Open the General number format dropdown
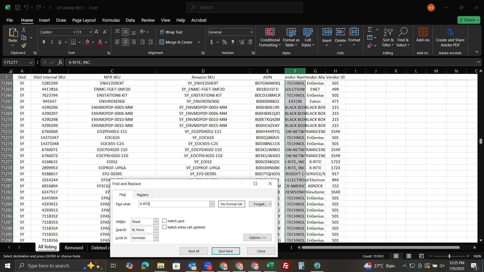This screenshot has height=272, width=484. [x=251, y=32]
